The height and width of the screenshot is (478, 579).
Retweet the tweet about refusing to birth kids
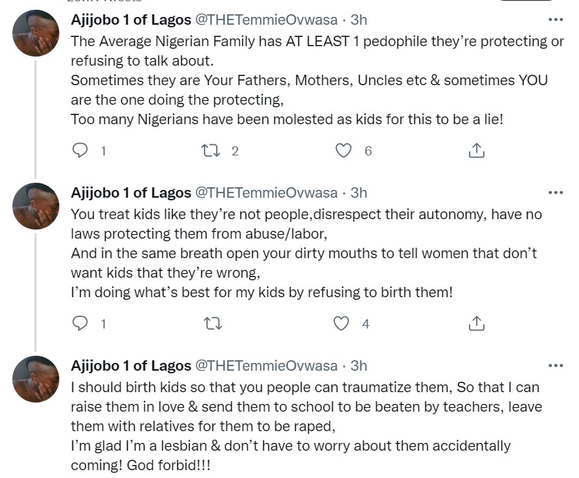pos(211,323)
